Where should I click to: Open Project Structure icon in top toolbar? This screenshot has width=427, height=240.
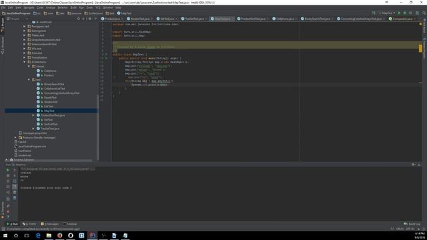click(x=417, y=13)
